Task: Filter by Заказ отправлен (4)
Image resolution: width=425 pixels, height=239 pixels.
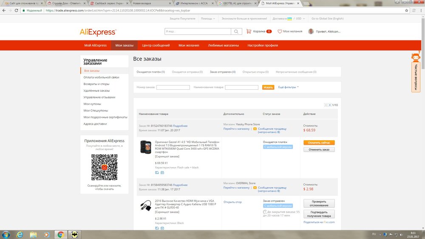Action: pyautogui.click(x=223, y=72)
